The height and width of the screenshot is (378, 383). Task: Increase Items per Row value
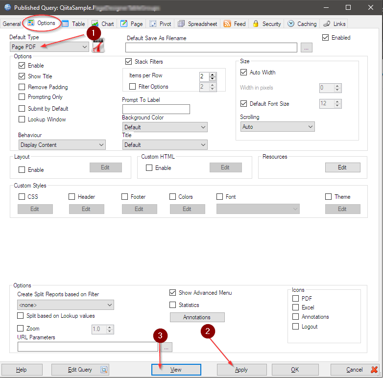[213, 75]
